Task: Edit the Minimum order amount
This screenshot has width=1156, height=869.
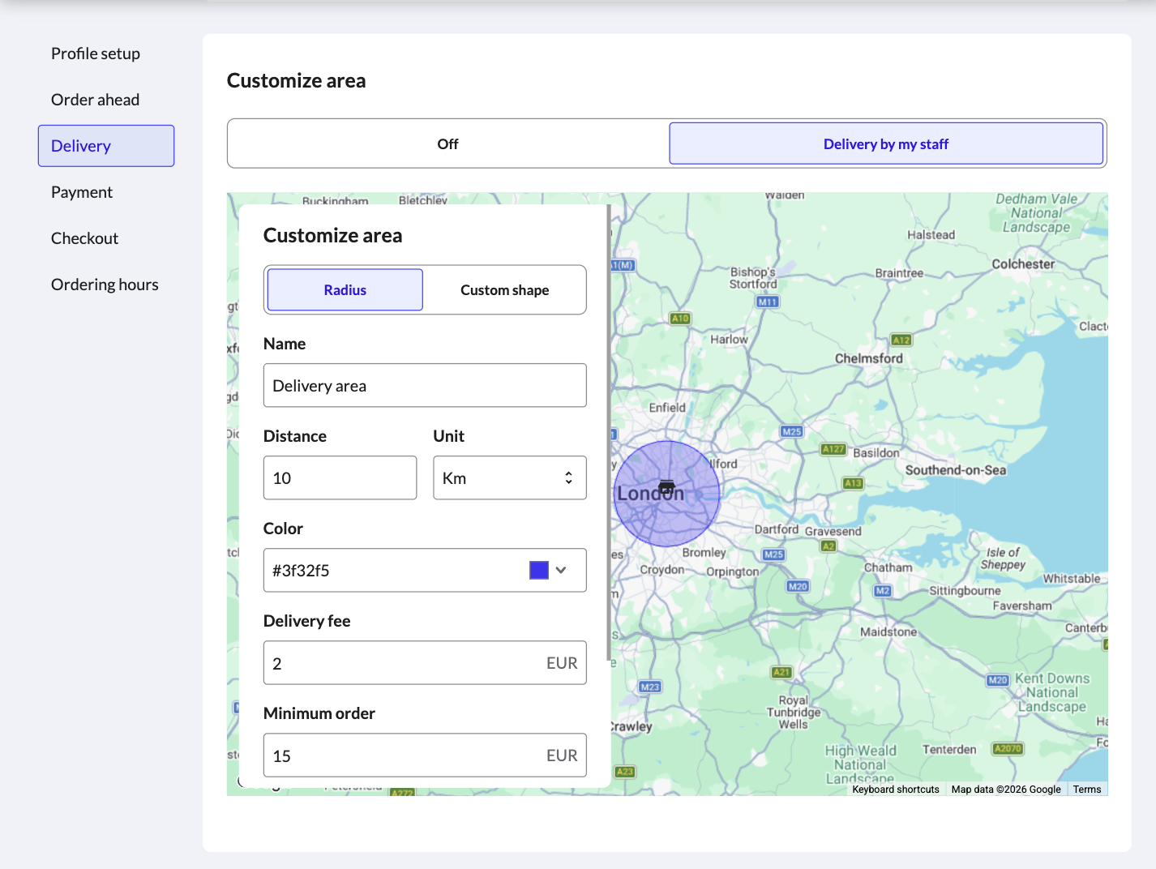Action: pyautogui.click(x=425, y=756)
